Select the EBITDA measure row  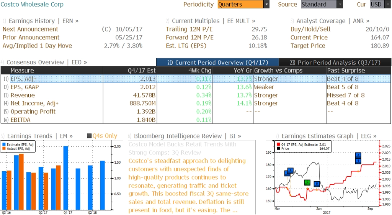[196, 120]
